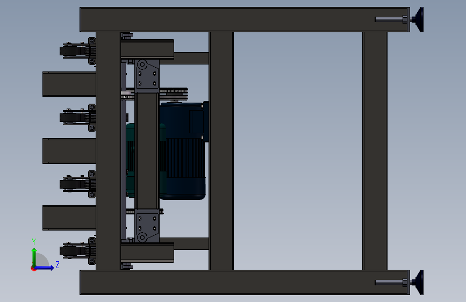The width and height of the screenshot is (466, 302).
Task: Select the bottommost roller assembly on the left side
Action: pyautogui.click(x=78, y=251)
